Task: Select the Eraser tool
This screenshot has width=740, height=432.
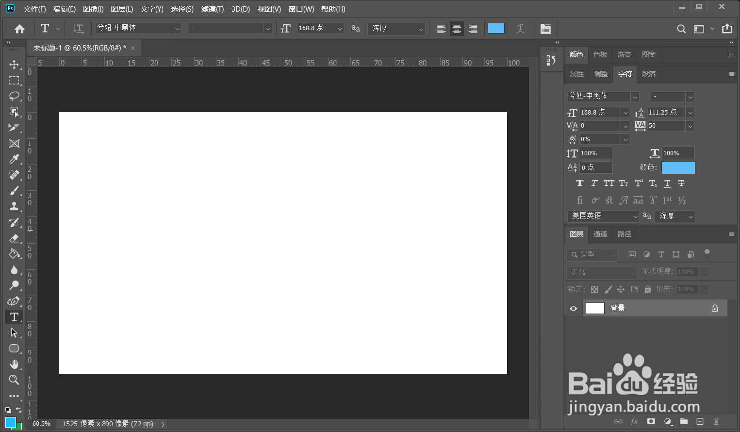Action: (14, 238)
